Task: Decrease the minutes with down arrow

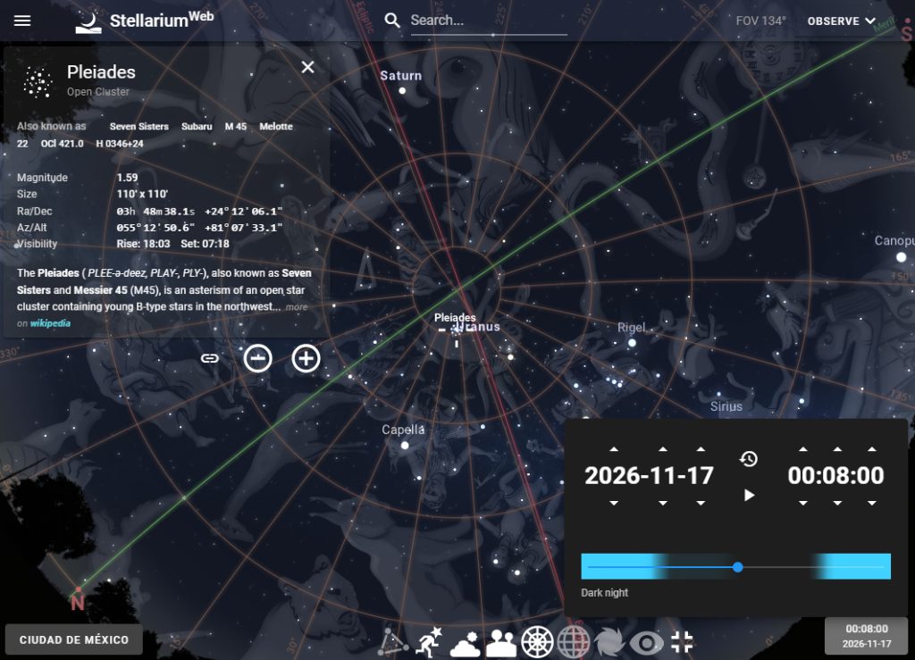Action: click(837, 503)
